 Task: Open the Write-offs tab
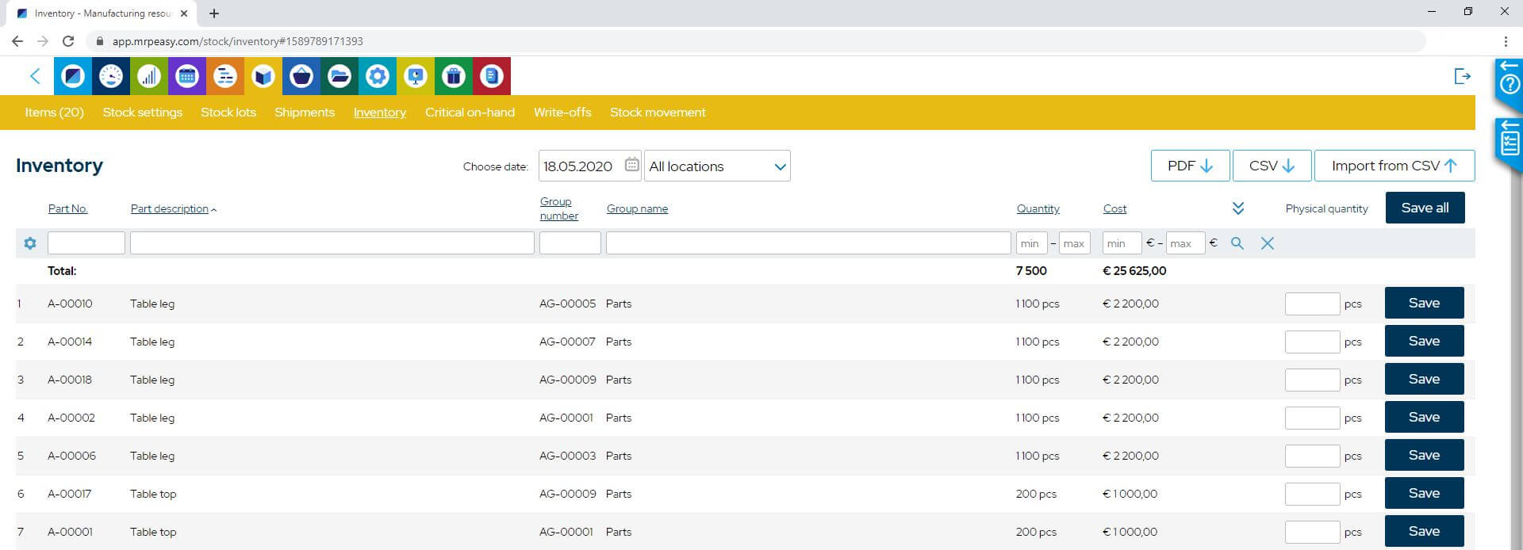coord(562,113)
